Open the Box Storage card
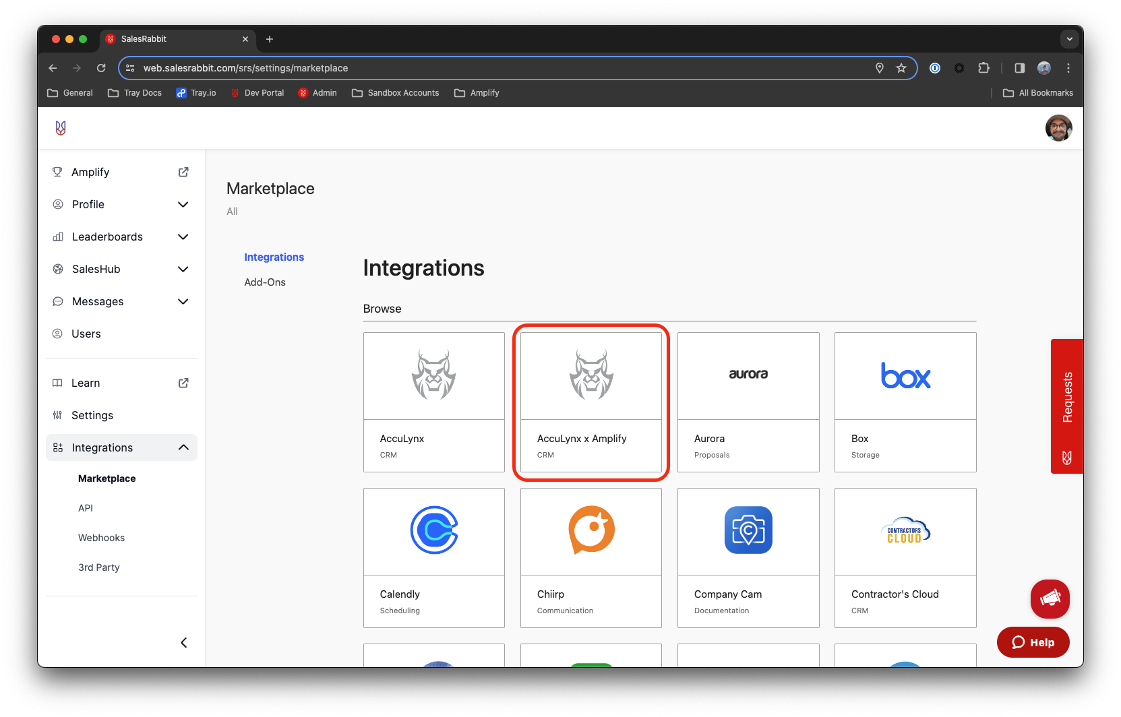 [905, 402]
